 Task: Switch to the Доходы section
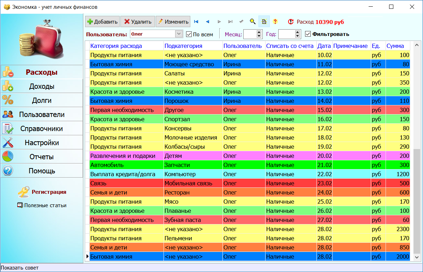(x=42, y=86)
